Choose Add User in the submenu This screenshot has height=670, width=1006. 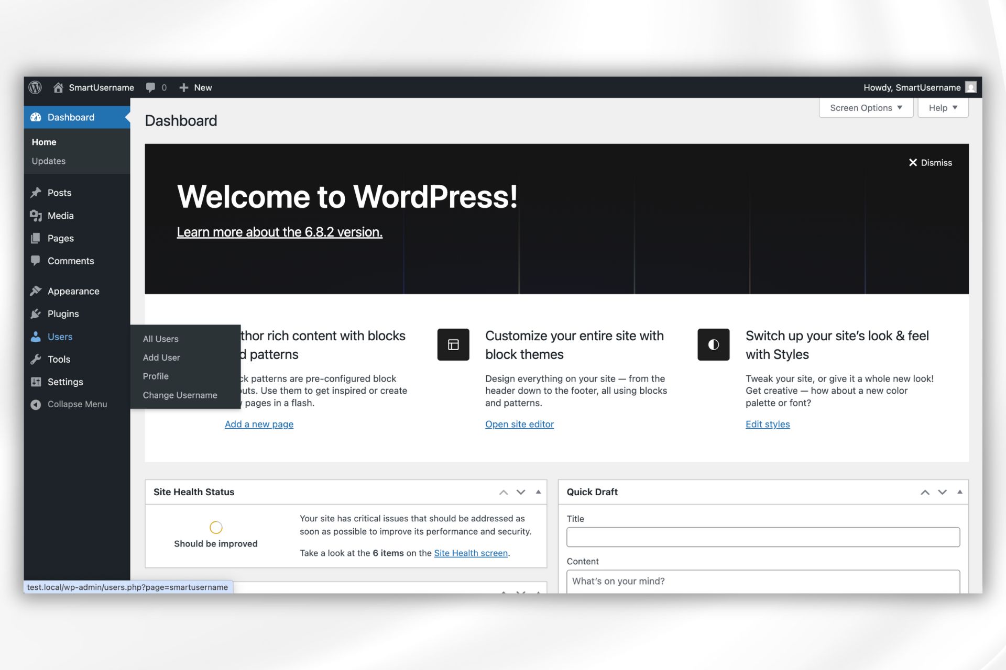click(161, 358)
